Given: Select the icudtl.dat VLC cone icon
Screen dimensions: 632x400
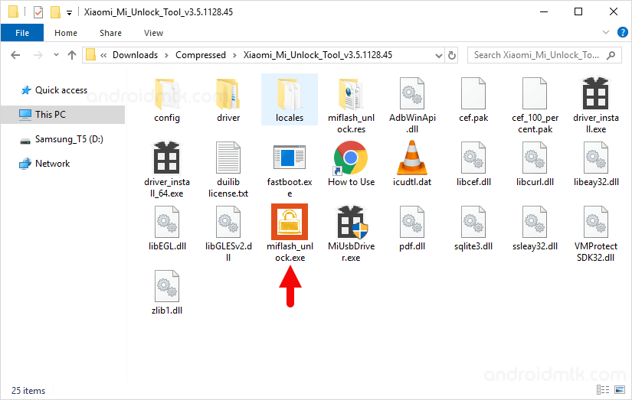Looking at the screenshot, I should [x=412, y=158].
